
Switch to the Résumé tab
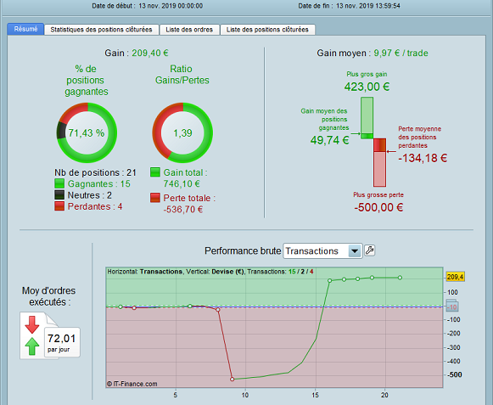(25, 29)
